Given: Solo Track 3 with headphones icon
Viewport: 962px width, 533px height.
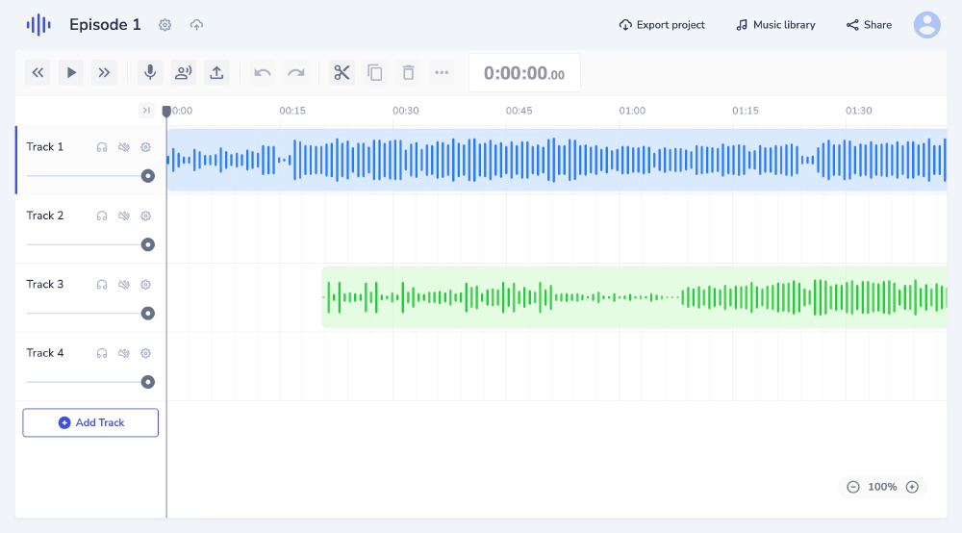Looking at the screenshot, I should coord(102,285).
